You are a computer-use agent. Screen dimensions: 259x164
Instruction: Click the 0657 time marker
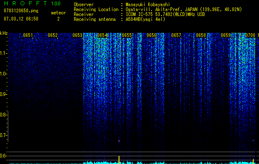click(x=176, y=35)
